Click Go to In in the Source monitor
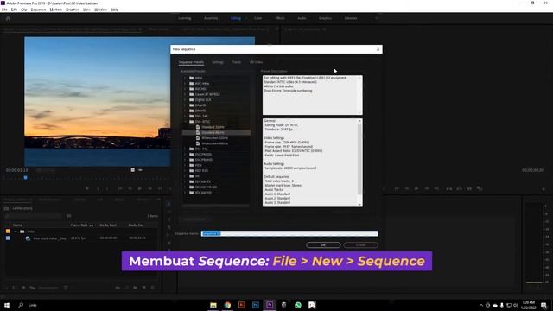The image size is (553, 311). point(120,188)
